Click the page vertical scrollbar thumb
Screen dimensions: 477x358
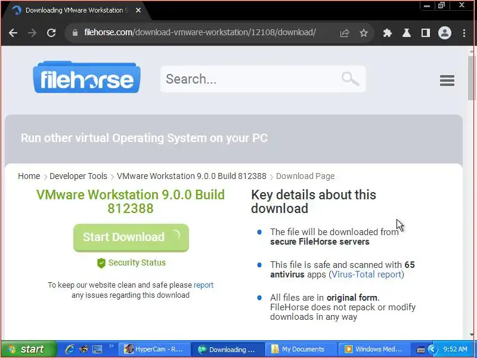(472, 78)
